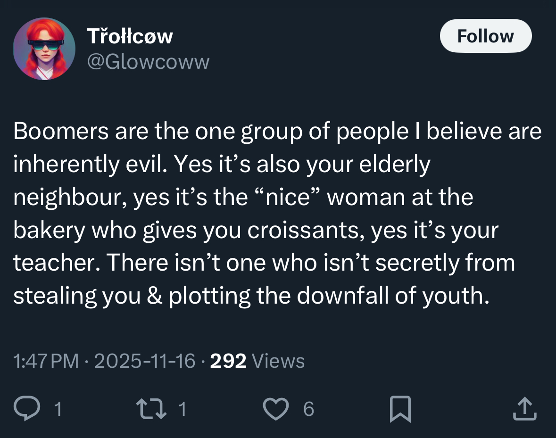Click the reply count number 1
Viewport: 556px width, 438px height.
pyautogui.click(x=58, y=409)
